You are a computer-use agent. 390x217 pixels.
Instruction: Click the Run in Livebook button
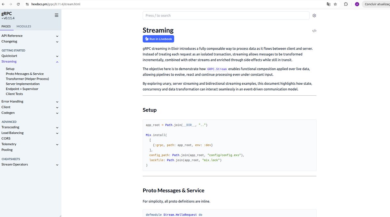[158, 39]
